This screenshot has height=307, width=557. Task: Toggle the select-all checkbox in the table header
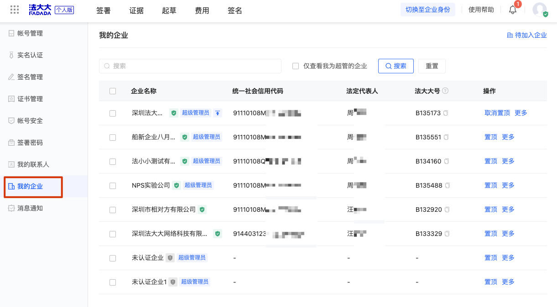coord(113,91)
